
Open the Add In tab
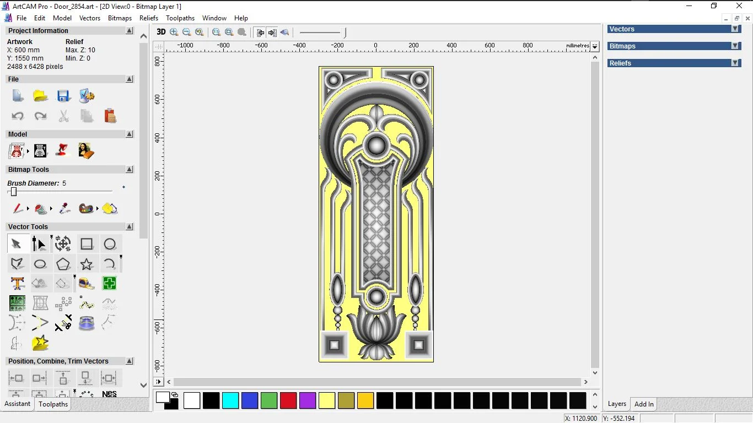coord(644,404)
